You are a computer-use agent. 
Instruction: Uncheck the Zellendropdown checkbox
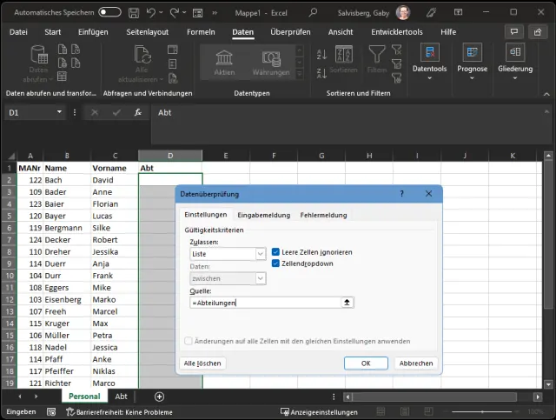[x=275, y=263]
